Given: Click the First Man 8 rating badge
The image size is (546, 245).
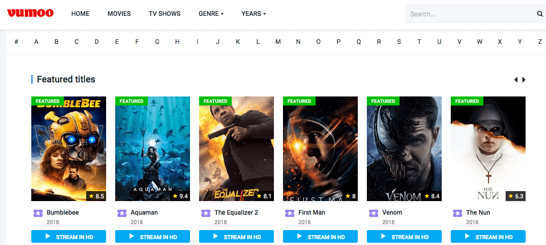Looking at the screenshot, I should click(351, 196).
